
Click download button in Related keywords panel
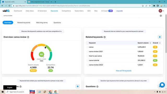click(x=160, y=37)
